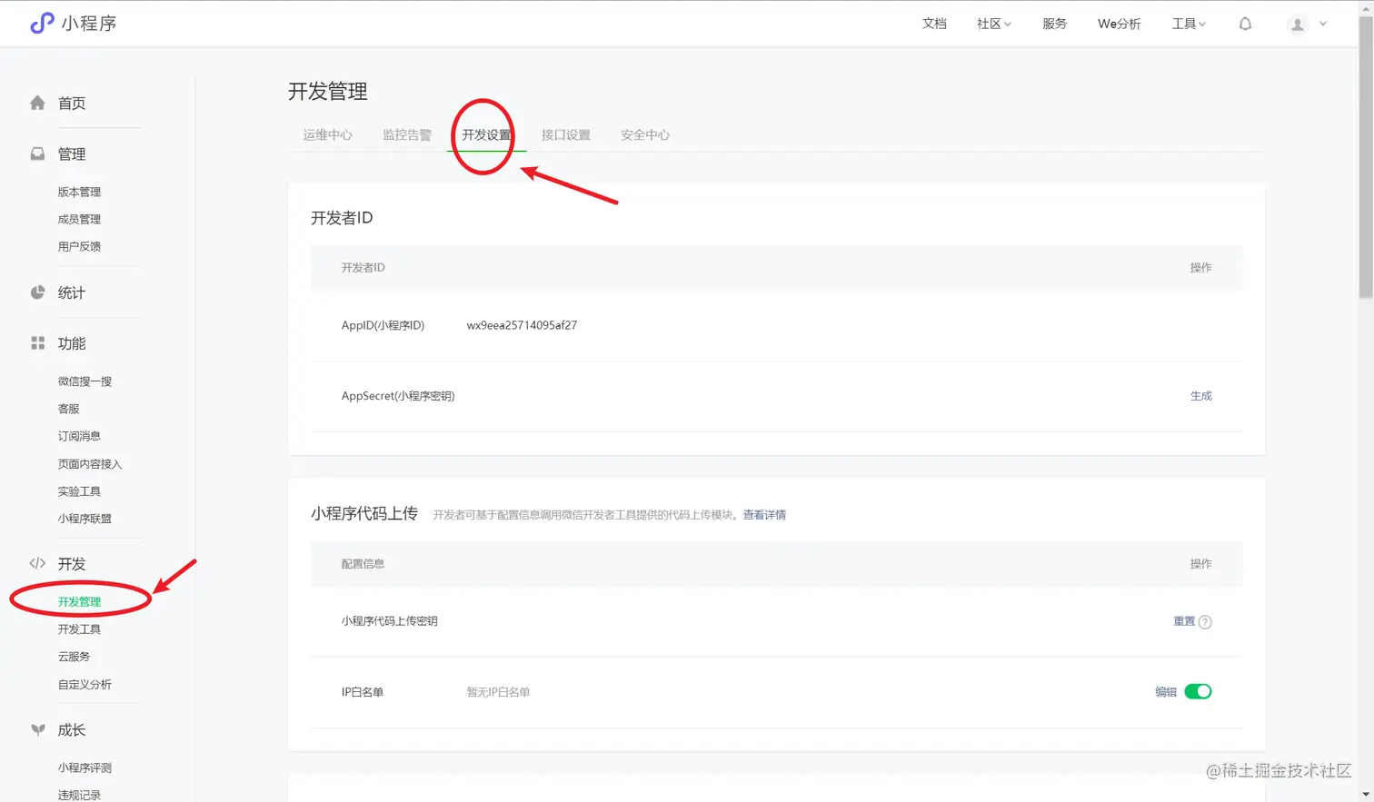The height and width of the screenshot is (802, 1374).
Task: Click the 暂无IP白名单 text
Action: click(498, 692)
